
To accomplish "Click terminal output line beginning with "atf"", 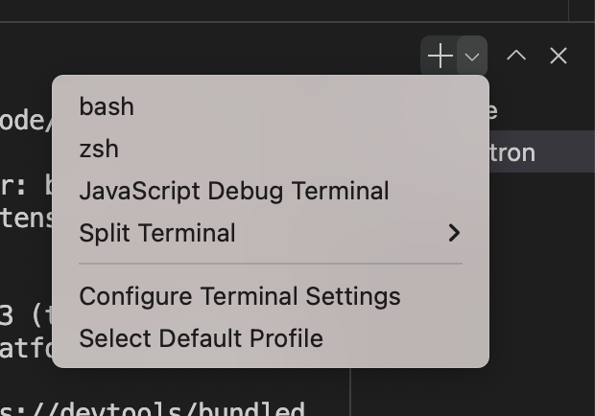I will click(26, 349).
